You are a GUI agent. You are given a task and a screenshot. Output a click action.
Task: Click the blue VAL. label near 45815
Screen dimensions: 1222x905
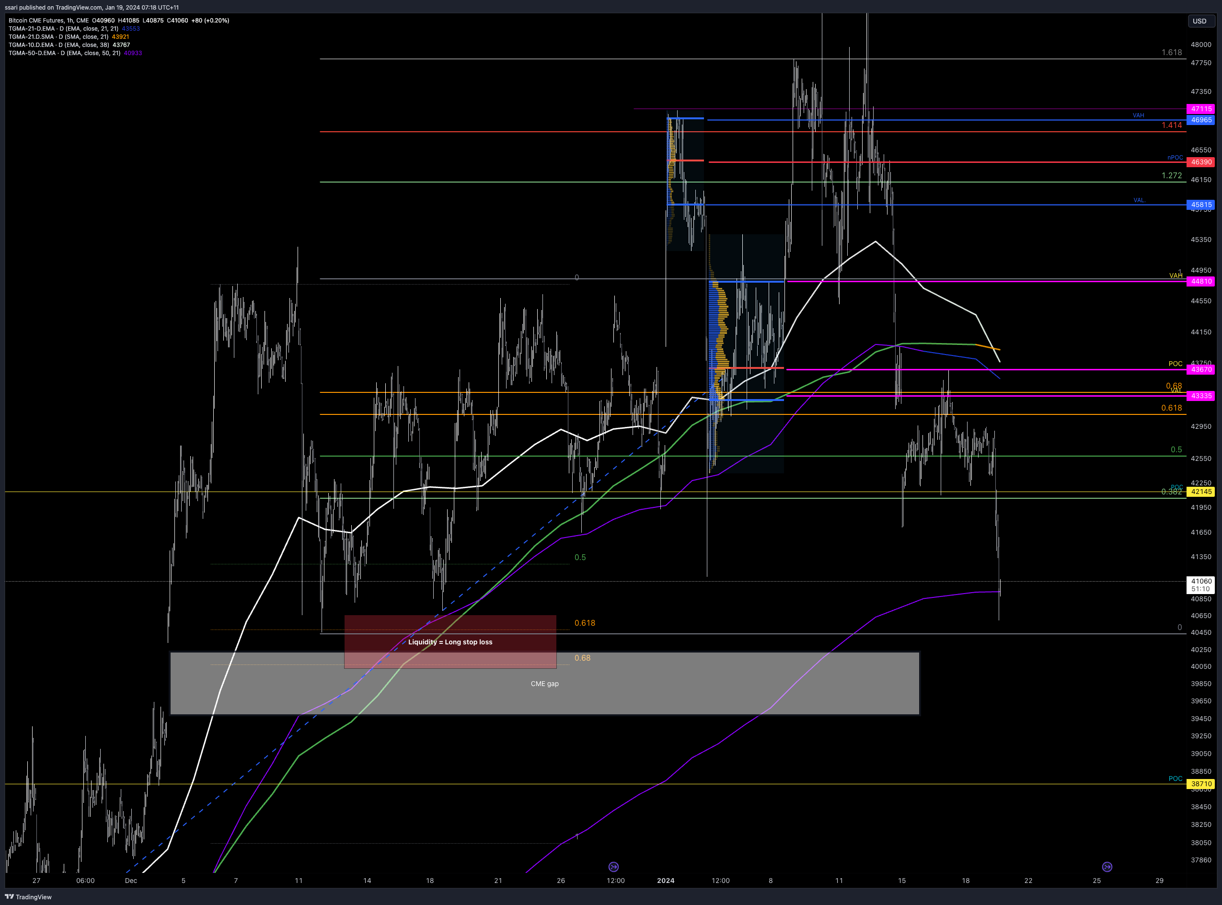coord(1139,201)
